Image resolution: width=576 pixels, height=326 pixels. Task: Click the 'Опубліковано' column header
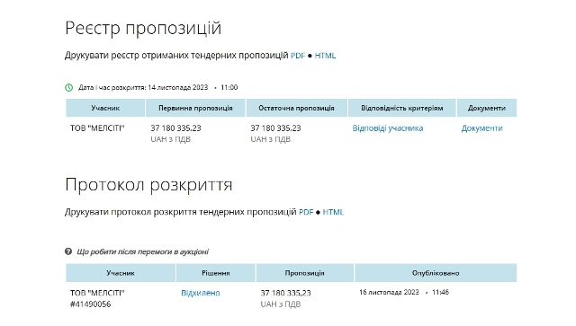pos(436,273)
